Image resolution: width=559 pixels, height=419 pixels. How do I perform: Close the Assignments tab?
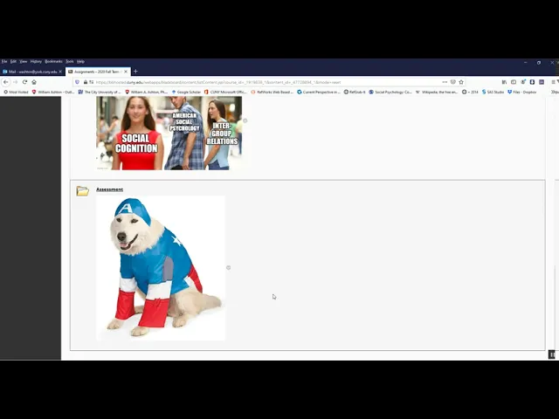pyautogui.click(x=126, y=72)
